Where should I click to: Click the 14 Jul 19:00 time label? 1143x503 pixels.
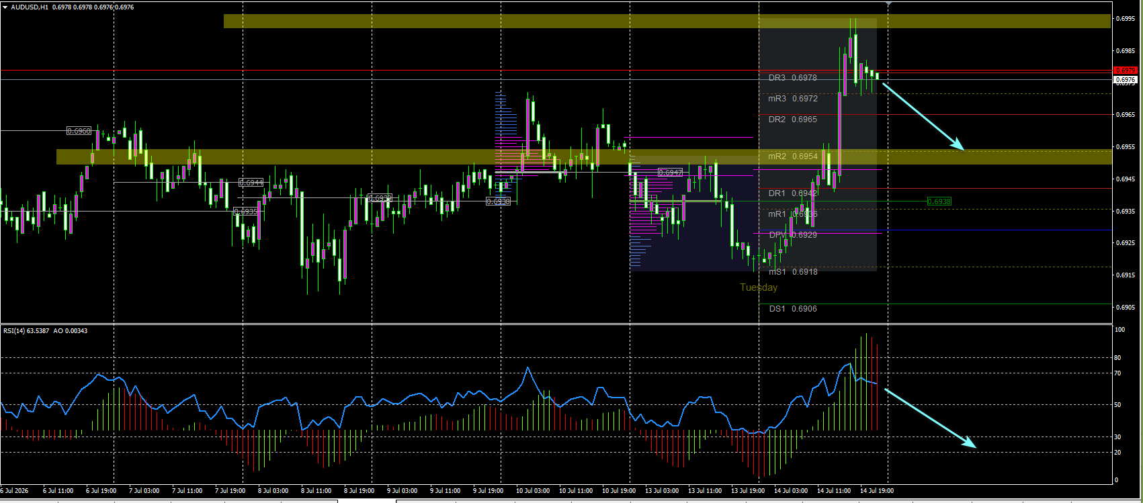tap(877, 491)
